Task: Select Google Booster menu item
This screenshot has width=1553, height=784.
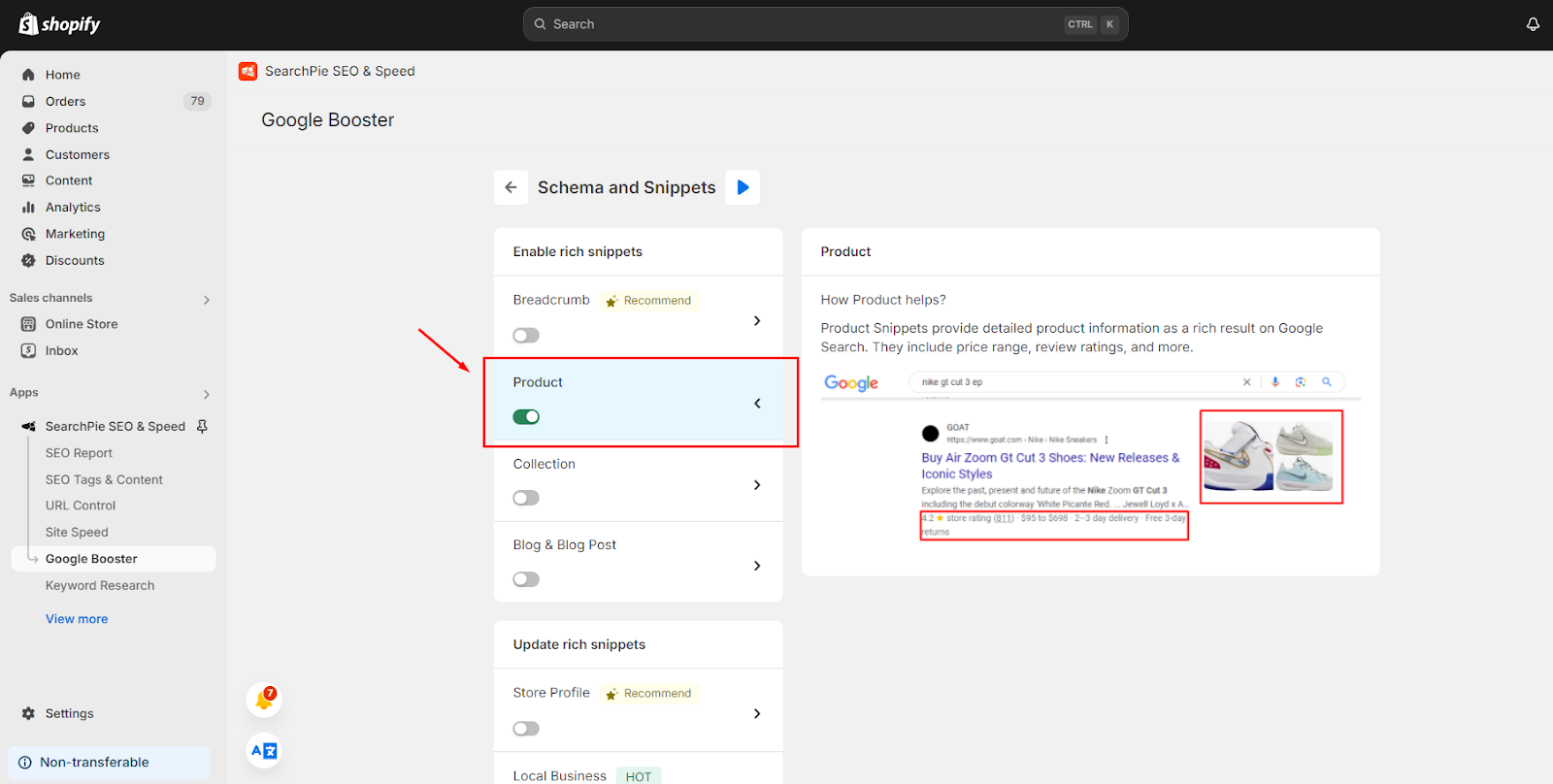Action: coord(113,559)
